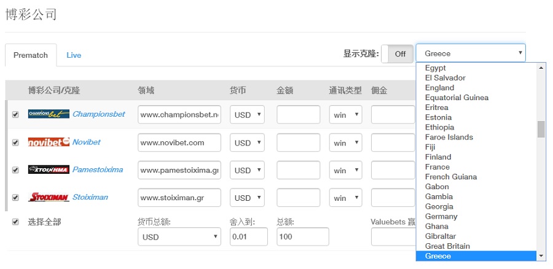Click Stoiximan 金额 amount field
Viewport: 553px width, 269px height.
[299, 197]
